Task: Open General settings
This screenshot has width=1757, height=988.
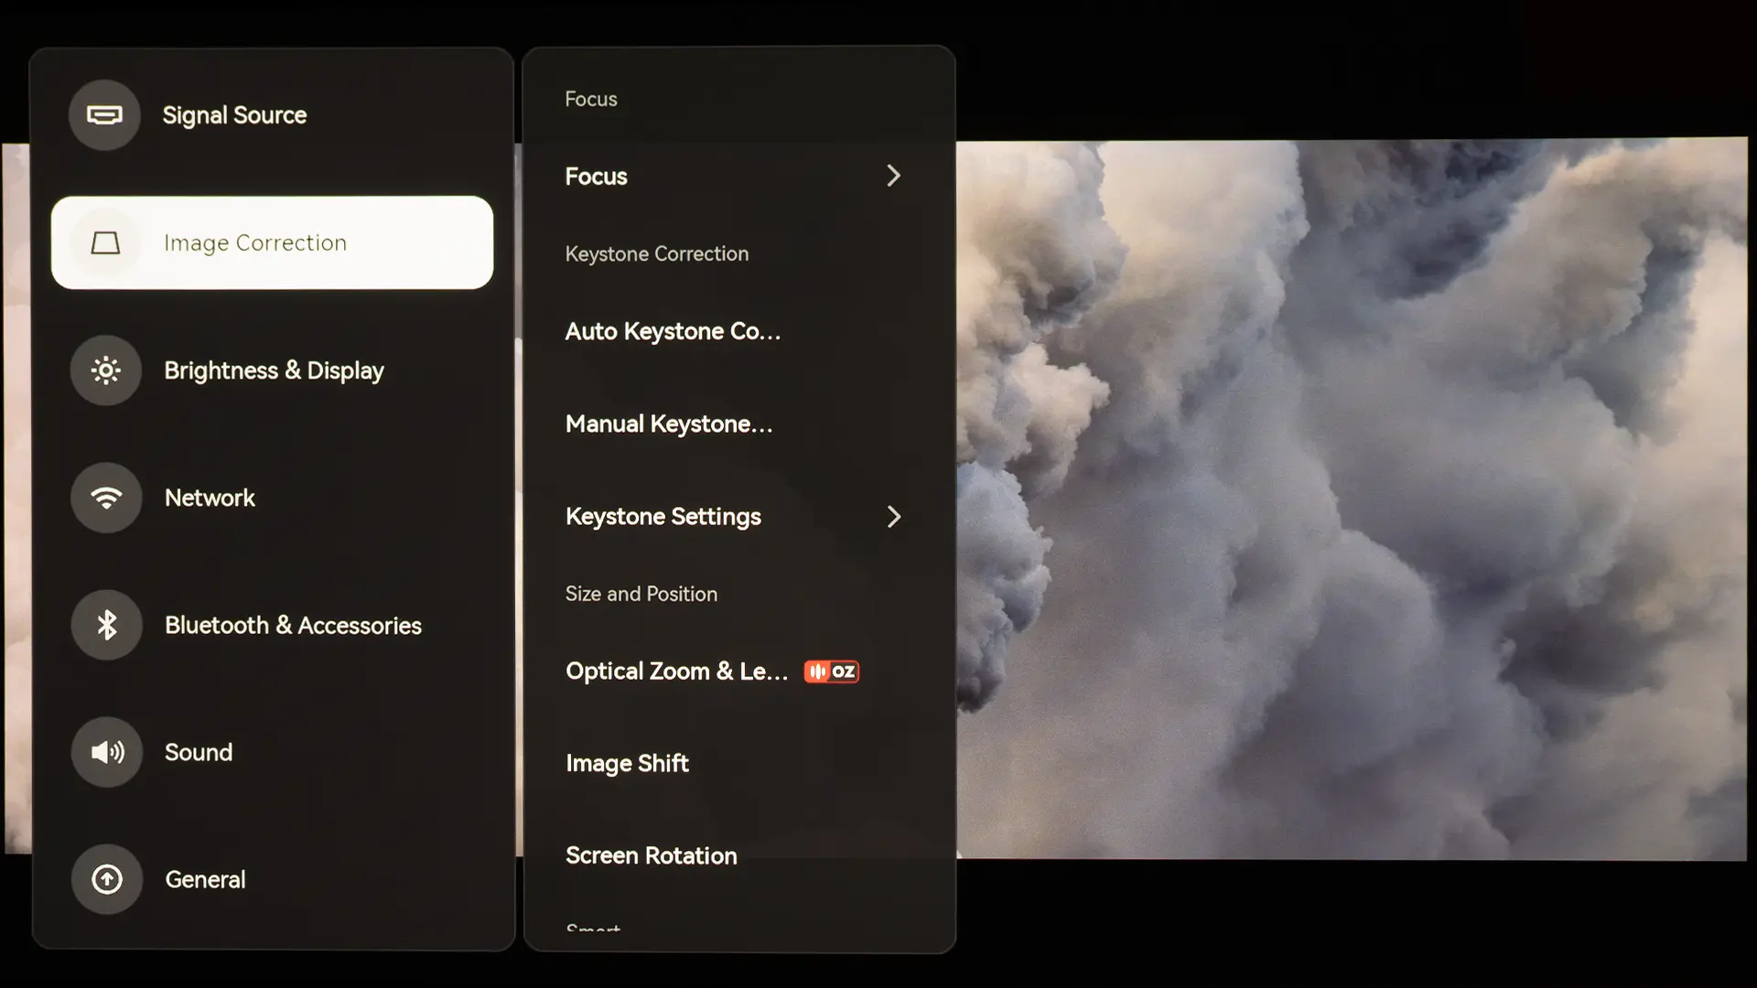Action: pos(272,879)
